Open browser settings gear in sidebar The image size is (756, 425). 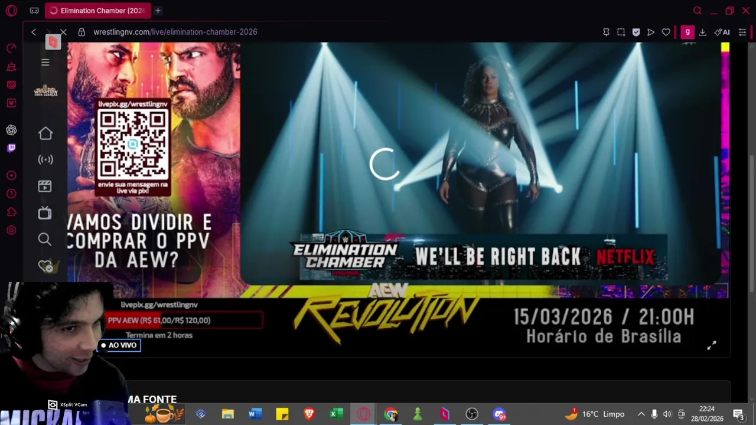[11, 230]
